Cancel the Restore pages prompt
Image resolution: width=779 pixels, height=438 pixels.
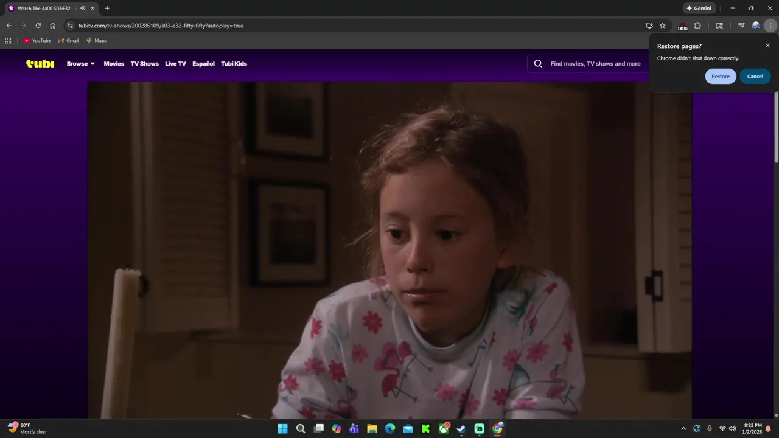coord(755,76)
